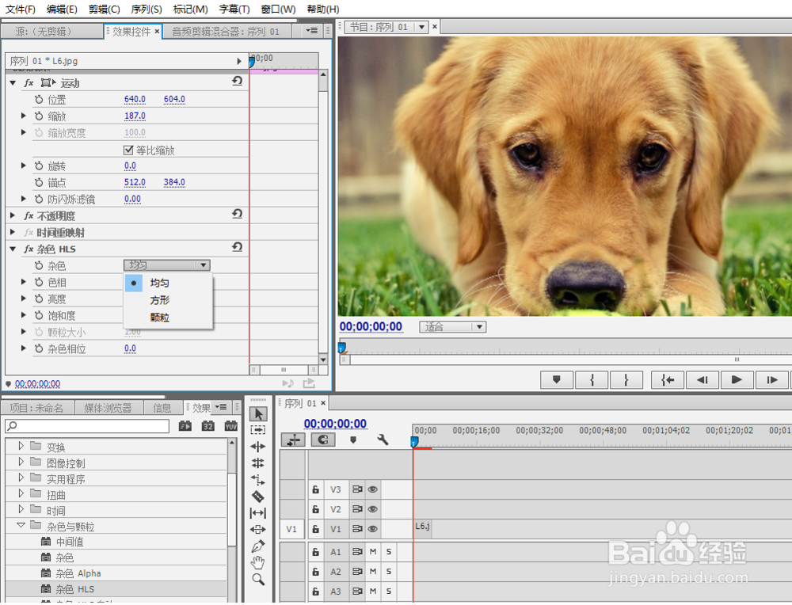Collapse the 杂色 HLS effect group
Image resolution: width=792 pixels, height=605 pixels.
(x=13, y=249)
